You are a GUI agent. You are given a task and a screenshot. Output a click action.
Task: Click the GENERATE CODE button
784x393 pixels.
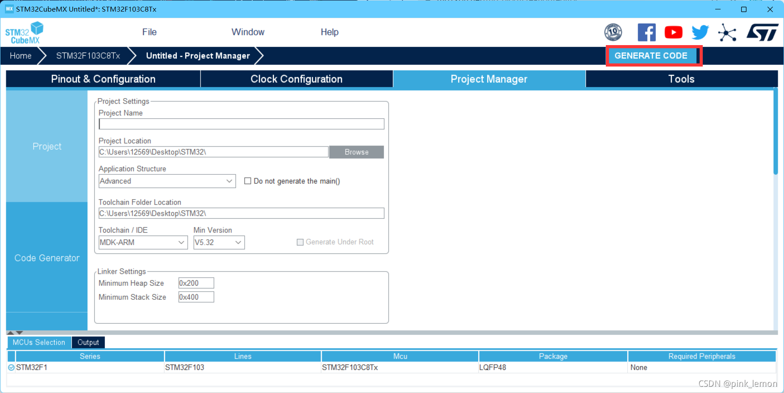click(651, 56)
